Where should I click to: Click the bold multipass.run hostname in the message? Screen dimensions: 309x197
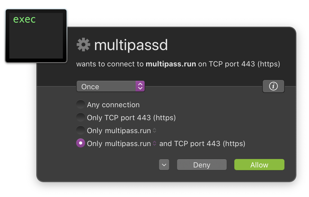tap(171, 64)
